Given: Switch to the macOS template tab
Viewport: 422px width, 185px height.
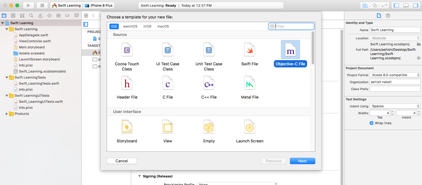Looking at the screenshot, I should pos(163,26).
